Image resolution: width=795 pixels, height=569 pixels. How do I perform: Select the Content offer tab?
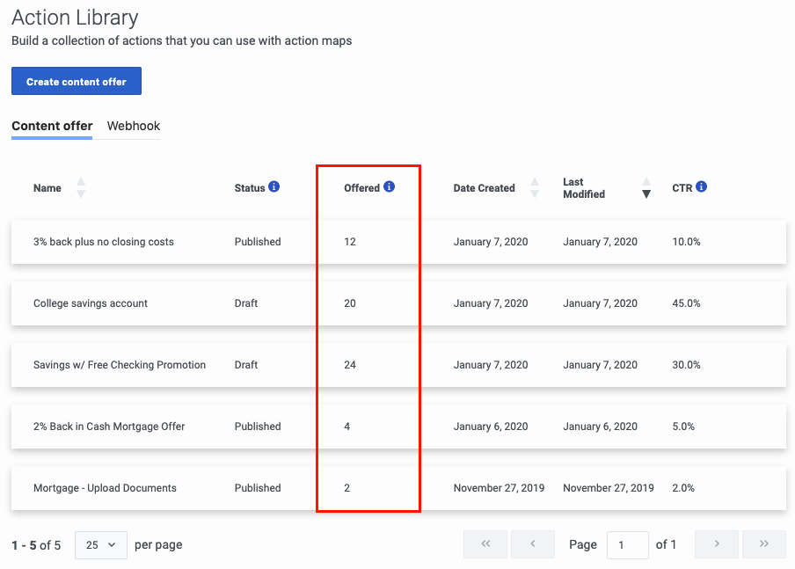[x=52, y=126]
